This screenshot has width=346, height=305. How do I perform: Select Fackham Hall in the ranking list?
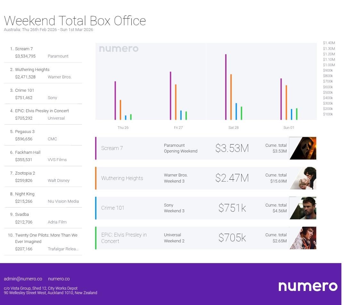pos(28,152)
